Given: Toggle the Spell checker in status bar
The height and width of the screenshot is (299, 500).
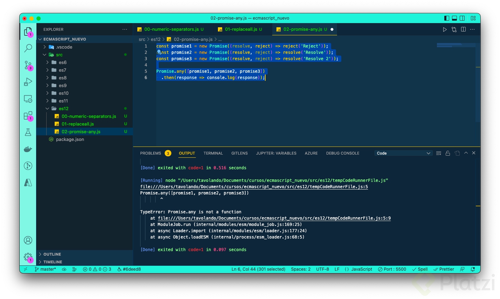Looking at the screenshot, I should click(420, 269).
